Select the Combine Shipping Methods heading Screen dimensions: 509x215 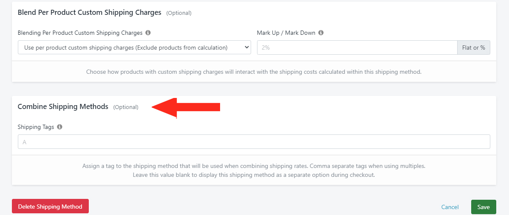click(63, 106)
